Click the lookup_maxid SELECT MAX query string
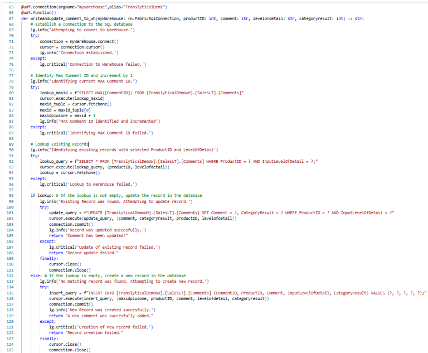Screen dimensions: 428x353 click(159, 93)
